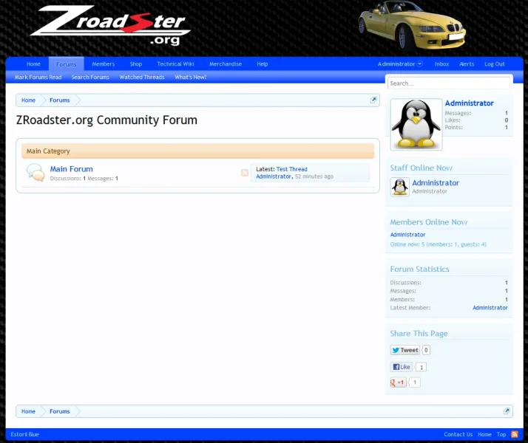Click Latest Member Administrator link
Screen dimensions: 528x443
[490, 308]
